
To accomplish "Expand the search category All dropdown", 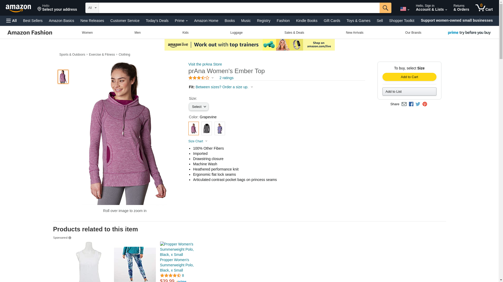I will 92,8.
